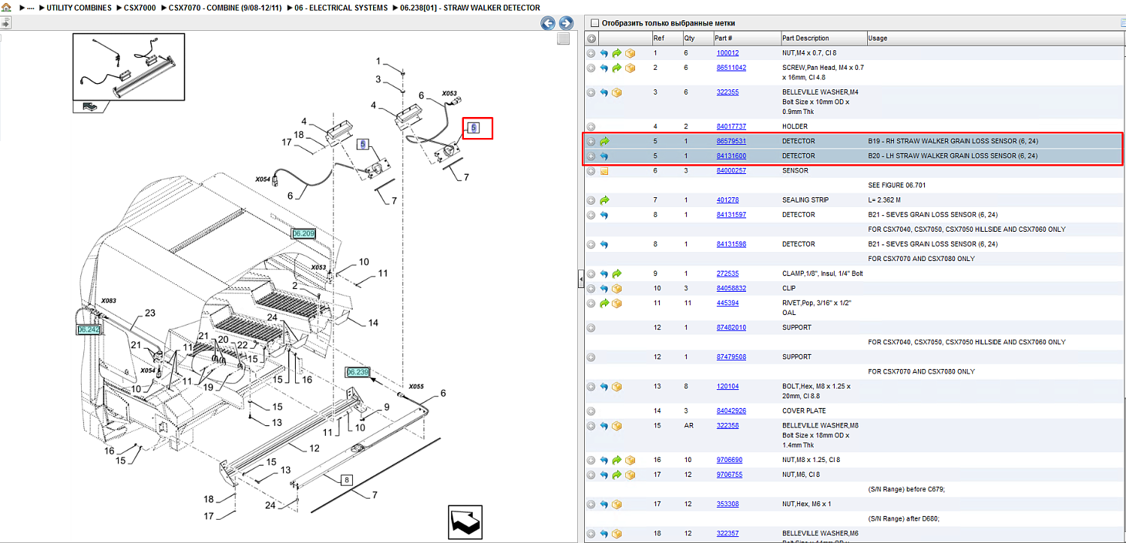The height and width of the screenshot is (543, 1126).
Task: Open part number 84042926 link
Action: (x=731, y=411)
